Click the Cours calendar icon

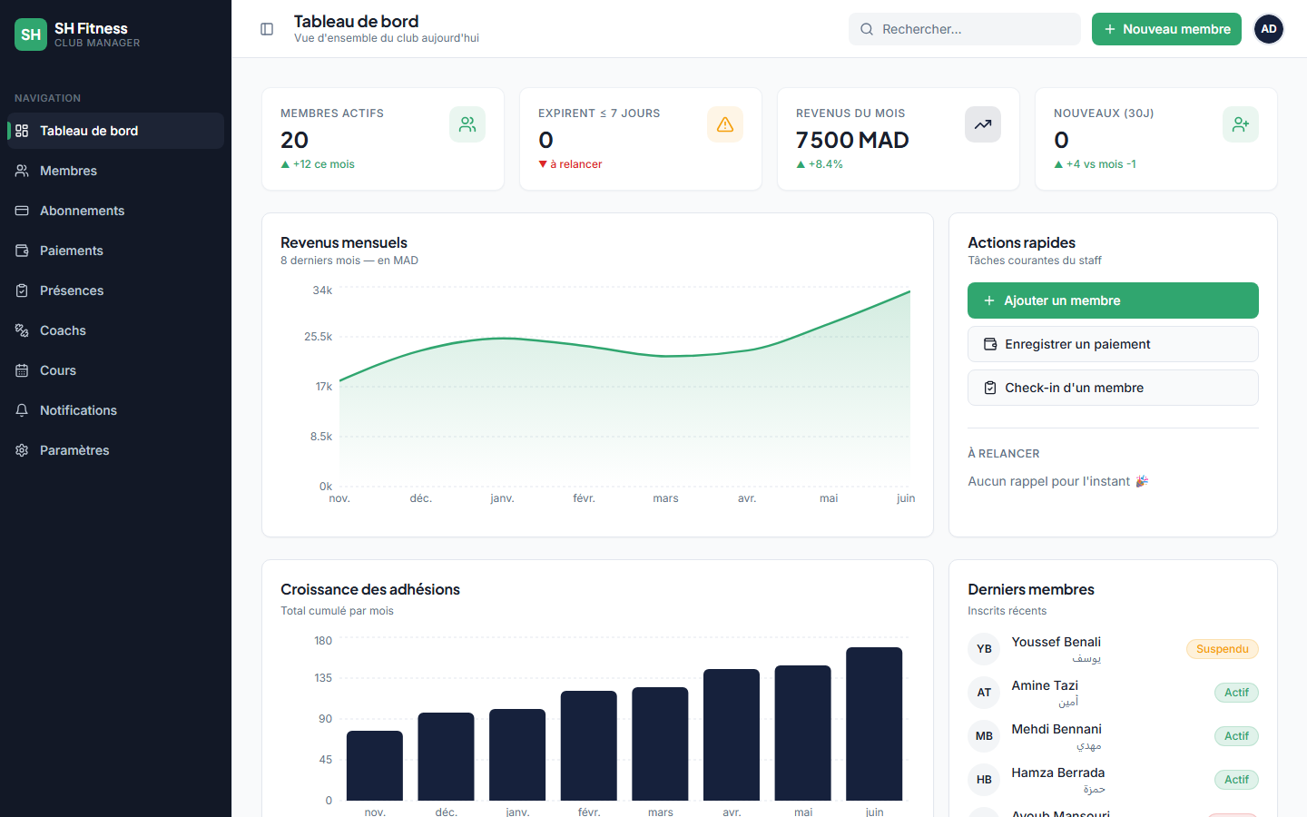pyautogui.click(x=22, y=370)
